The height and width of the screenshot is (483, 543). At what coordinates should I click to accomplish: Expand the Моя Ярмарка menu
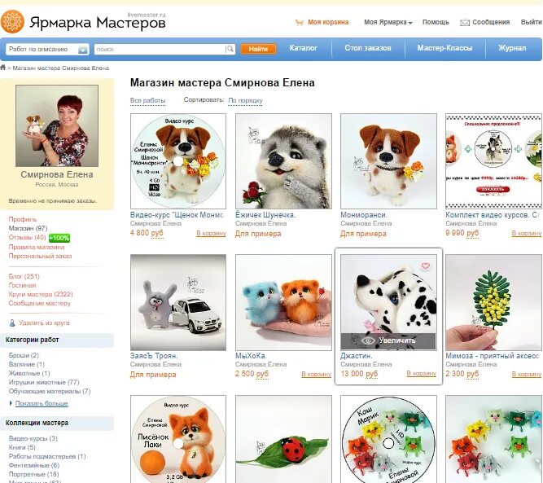pos(388,22)
